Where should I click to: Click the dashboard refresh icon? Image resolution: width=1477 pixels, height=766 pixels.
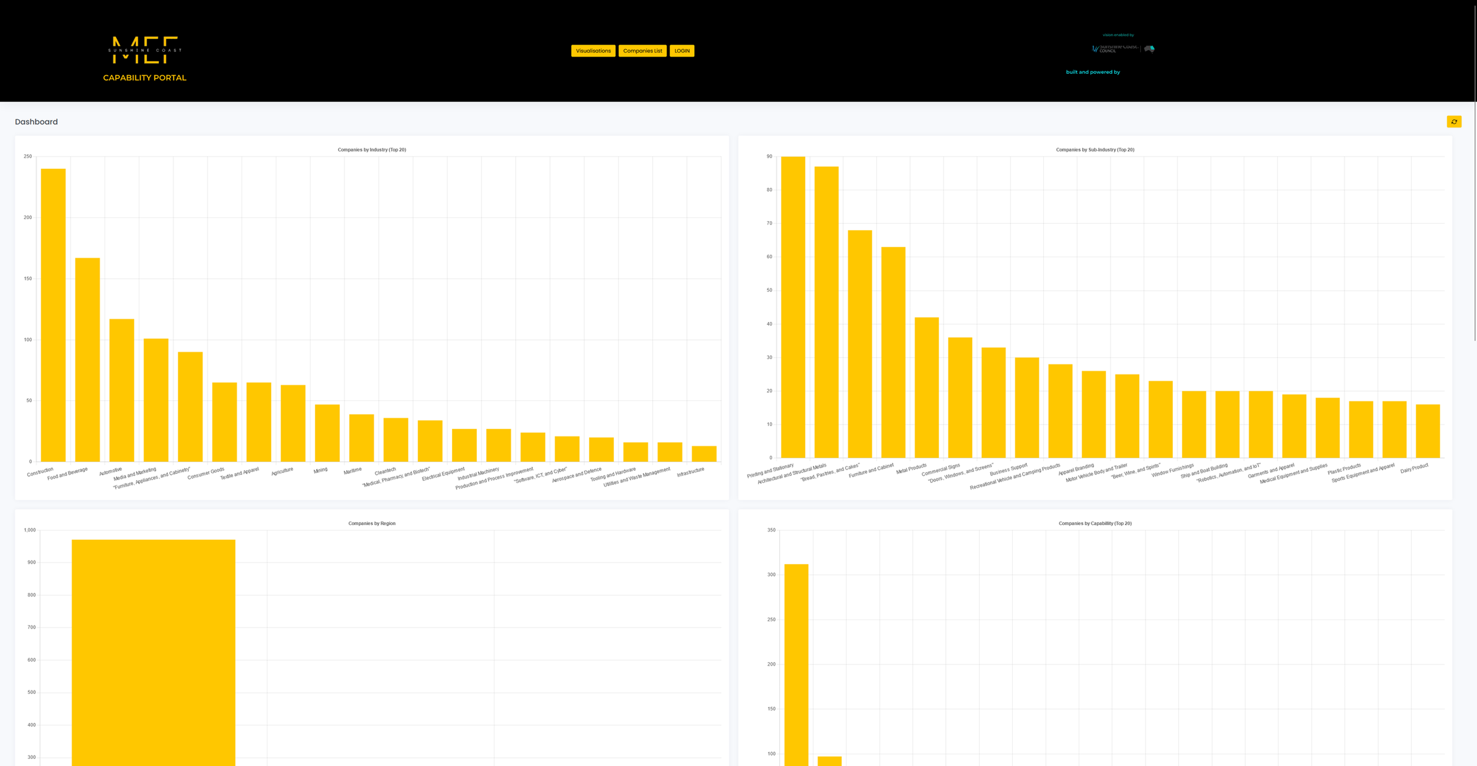point(1454,122)
